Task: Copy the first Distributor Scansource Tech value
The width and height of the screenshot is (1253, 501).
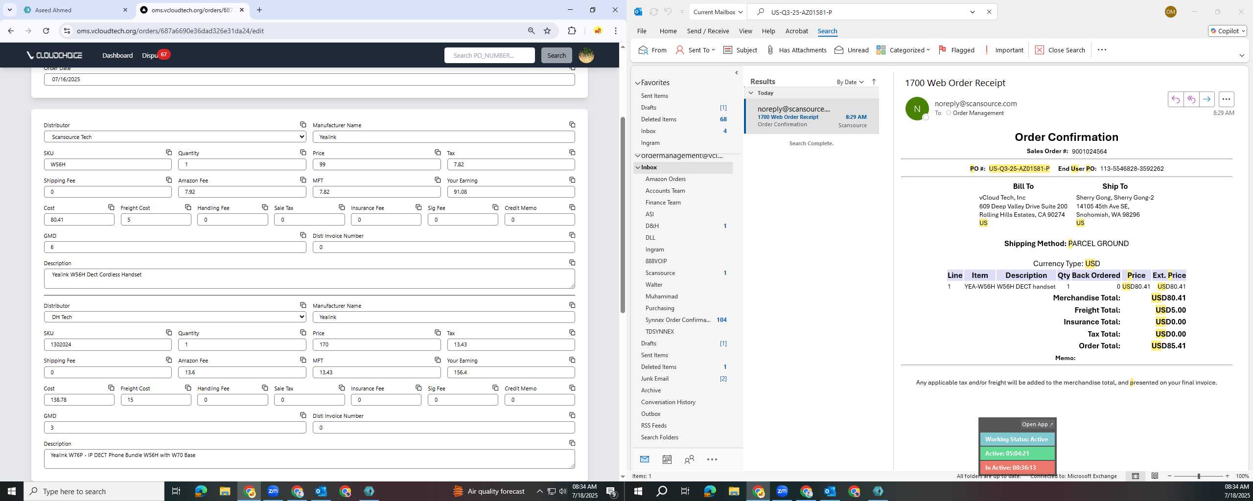Action: click(303, 125)
